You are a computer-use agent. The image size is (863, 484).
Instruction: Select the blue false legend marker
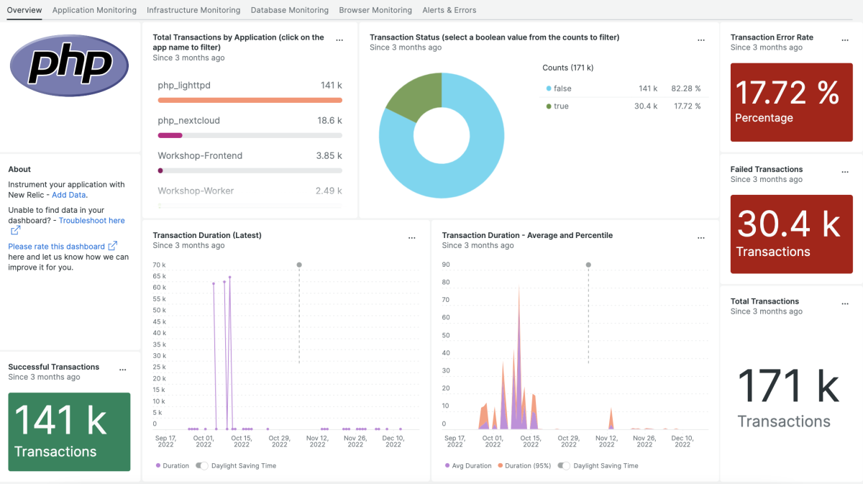tap(549, 88)
